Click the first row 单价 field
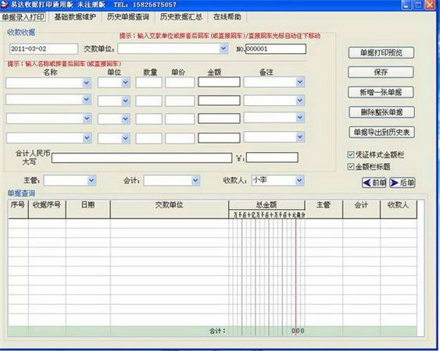The width and height of the screenshot is (440, 351). [180, 83]
